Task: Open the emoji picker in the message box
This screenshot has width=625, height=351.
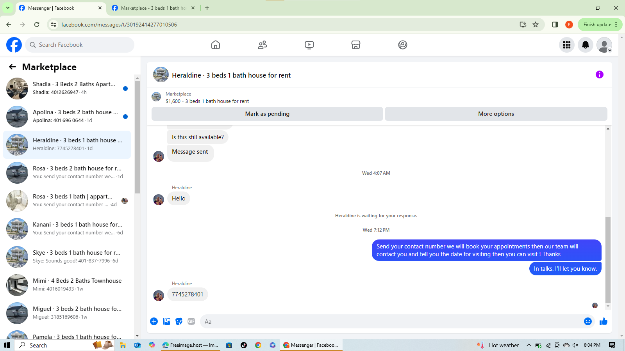Action: pos(588,321)
